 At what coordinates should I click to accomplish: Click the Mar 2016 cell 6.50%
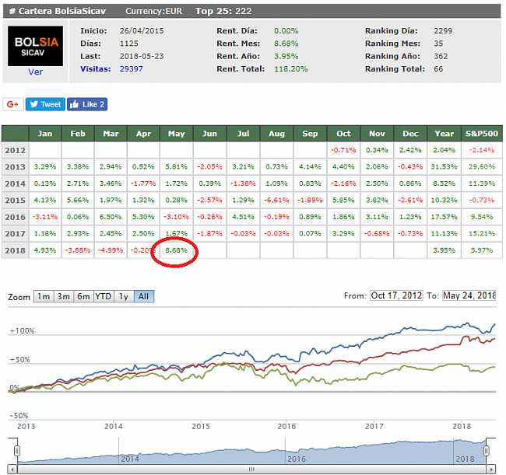pos(111,217)
